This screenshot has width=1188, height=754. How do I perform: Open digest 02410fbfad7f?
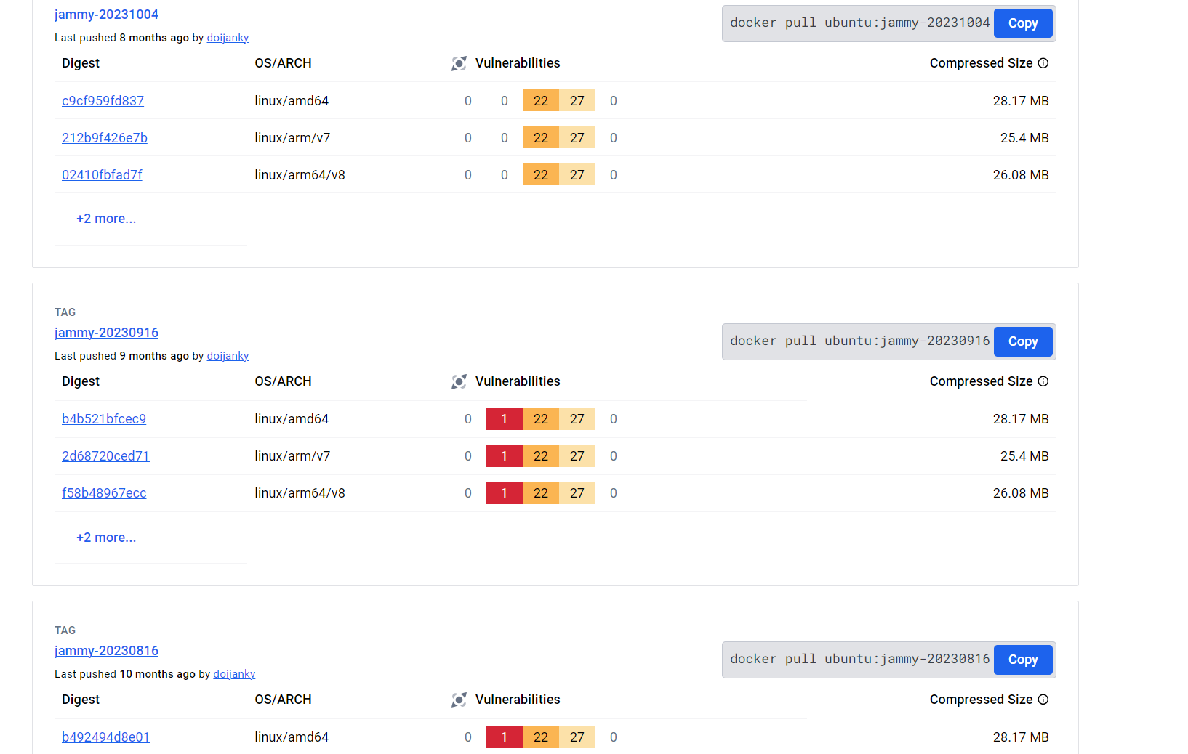click(102, 175)
